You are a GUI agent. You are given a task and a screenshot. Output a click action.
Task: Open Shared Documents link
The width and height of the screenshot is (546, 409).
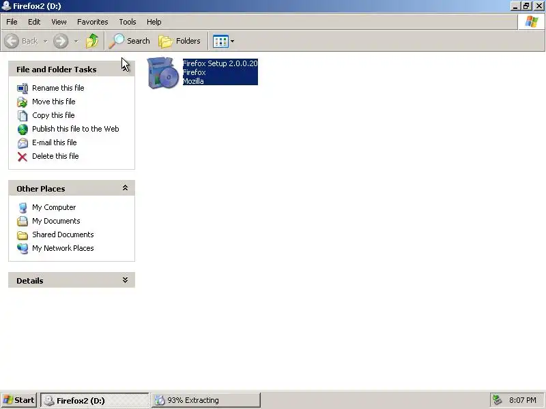[x=63, y=234]
